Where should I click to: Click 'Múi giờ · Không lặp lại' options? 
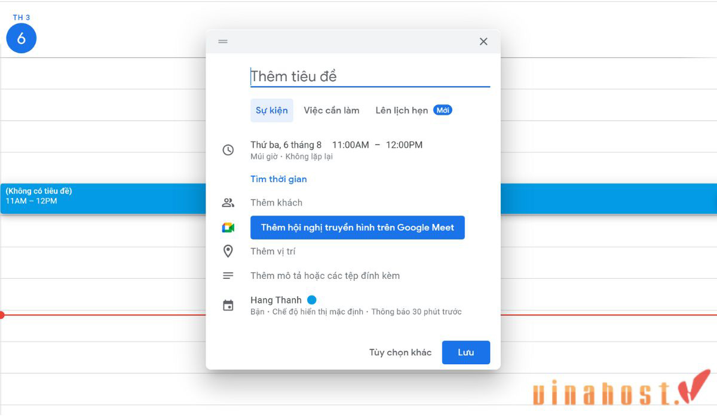click(292, 156)
